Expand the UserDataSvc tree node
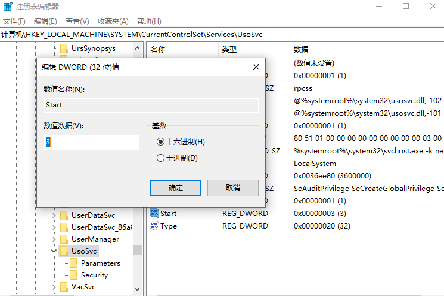 54,215
